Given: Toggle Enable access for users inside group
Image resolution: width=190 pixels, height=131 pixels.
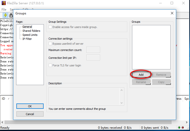Looking at the screenshot, I should coord(50,27).
